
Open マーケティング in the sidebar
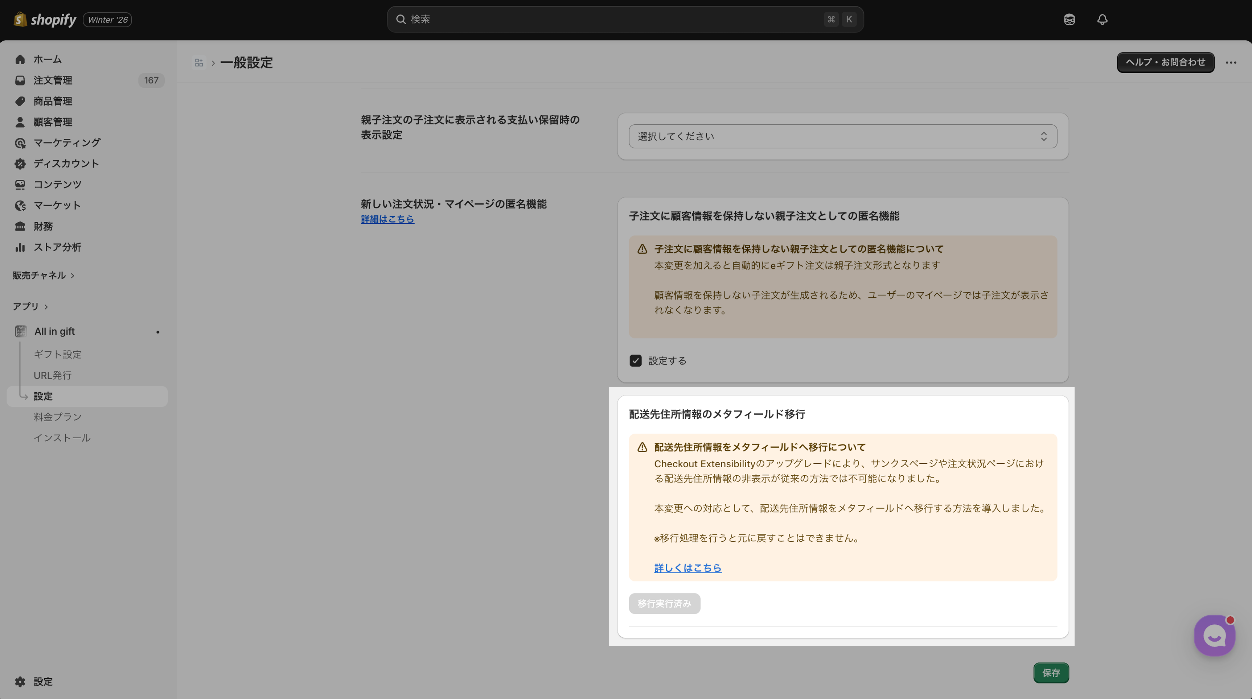pyautogui.click(x=67, y=143)
